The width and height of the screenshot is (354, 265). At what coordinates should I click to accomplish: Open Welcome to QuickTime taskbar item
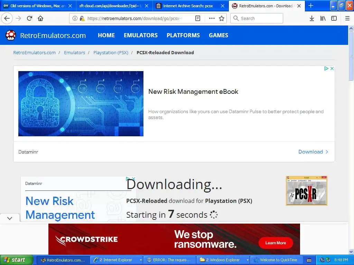click(276, 260)
